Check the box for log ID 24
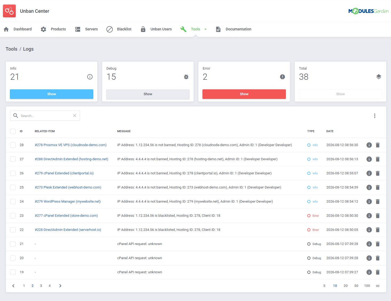 pos(13,202)
